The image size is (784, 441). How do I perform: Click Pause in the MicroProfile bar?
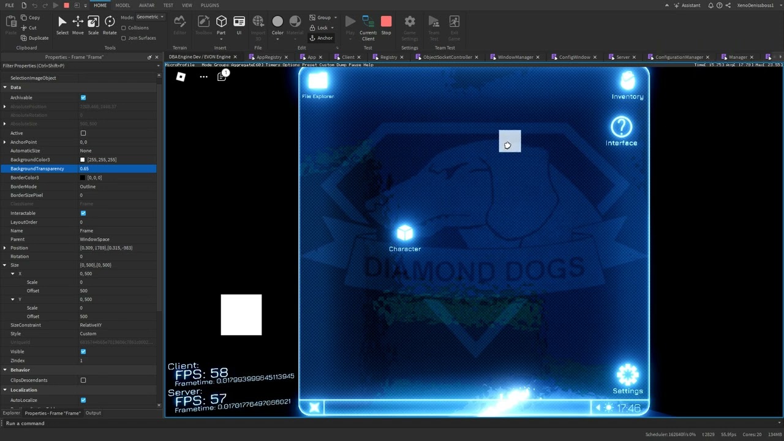click(355, 65)
